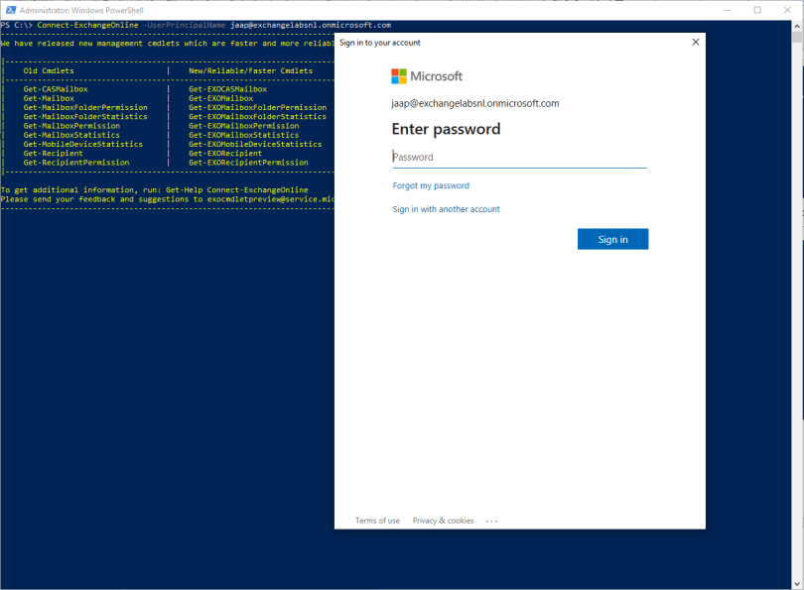The image size is (804, 590).
Task: Maximize the Windows PowerShell window
Action: (757, 10)
